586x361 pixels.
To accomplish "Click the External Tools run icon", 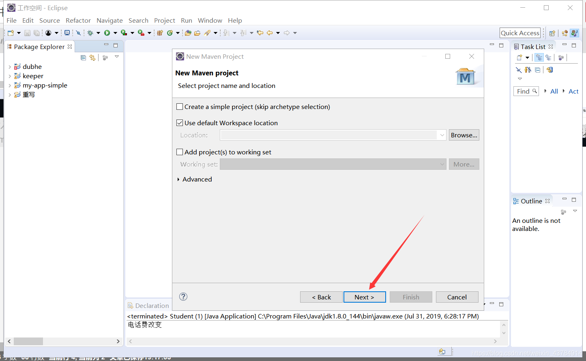I will [x=141, y=33].
